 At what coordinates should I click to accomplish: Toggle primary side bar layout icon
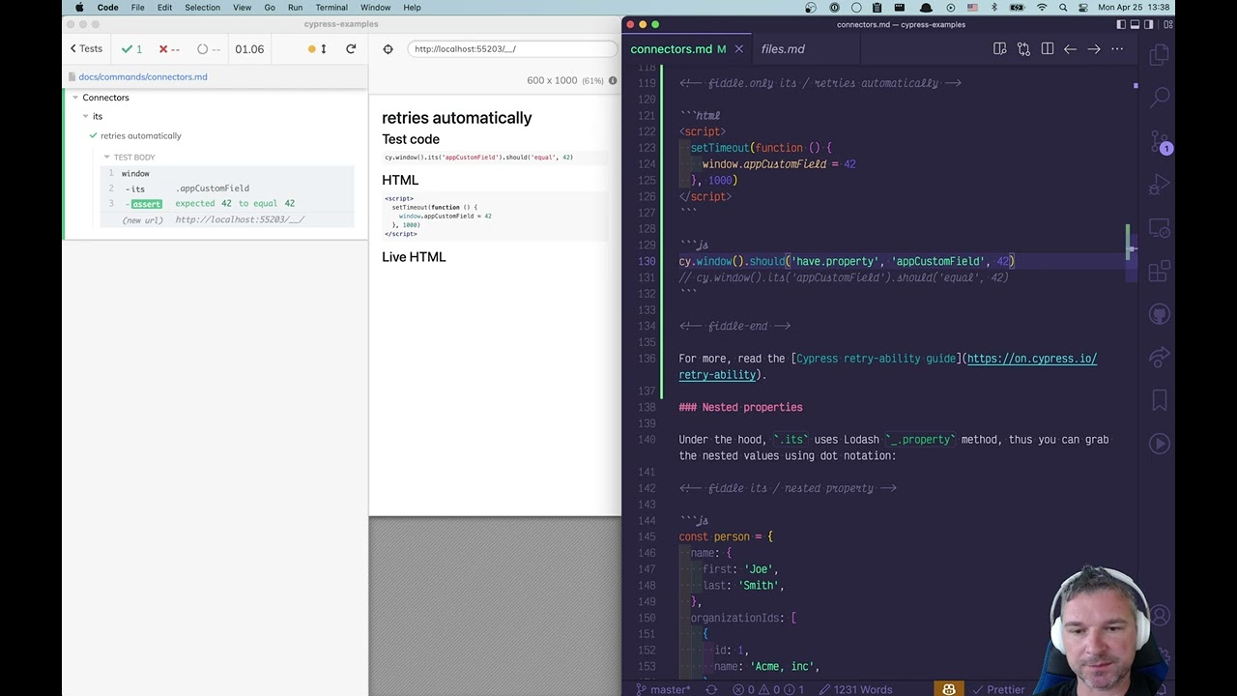(x=1121, y=24)
